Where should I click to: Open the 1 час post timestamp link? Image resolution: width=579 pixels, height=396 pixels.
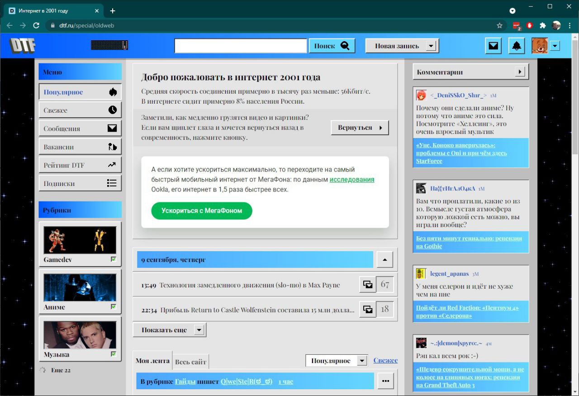tap(286, 382)
